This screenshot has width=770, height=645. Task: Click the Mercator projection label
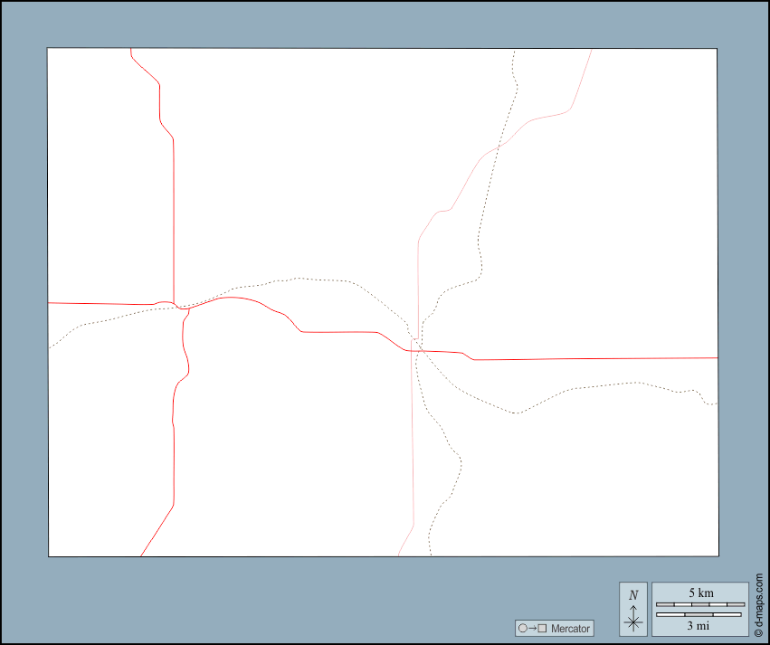(x=570, y=628)
